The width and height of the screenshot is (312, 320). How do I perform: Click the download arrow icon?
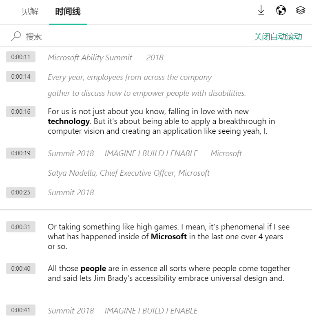[x=261, y=11]
